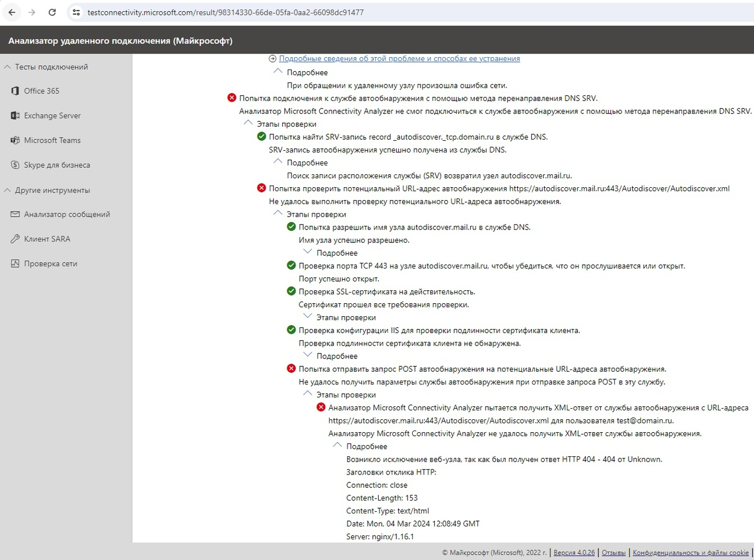Open Конфиденциальность и файлы cookie link
Image resolution: width=754 pixels, height=560 pixels.
point(690,552)
